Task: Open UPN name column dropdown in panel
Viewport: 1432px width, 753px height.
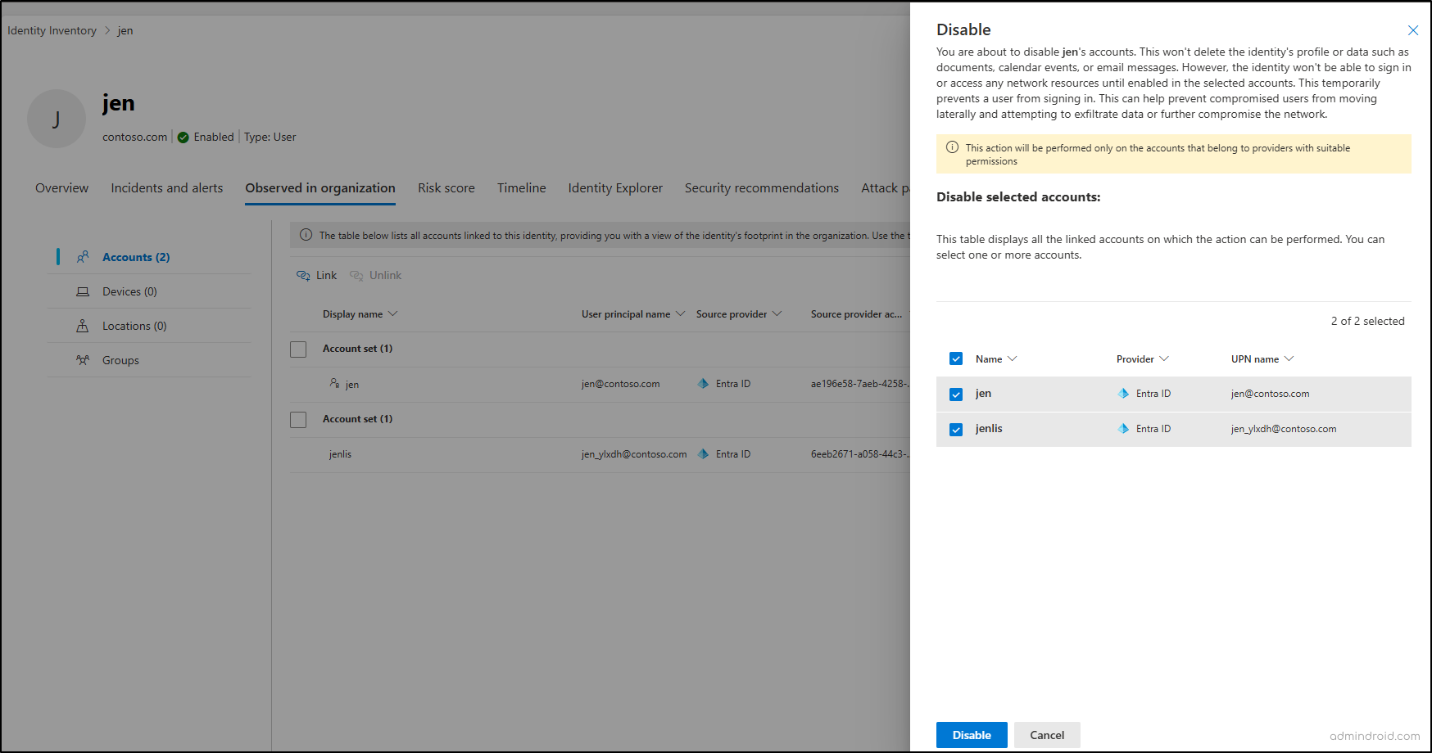Action: coord(1289,358)
